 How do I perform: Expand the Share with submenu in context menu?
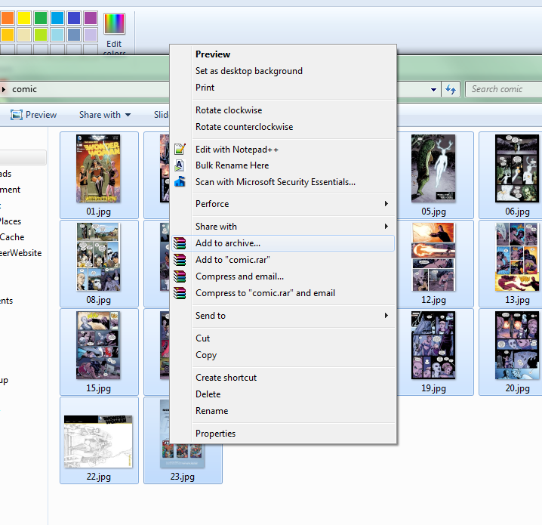click(283, 227)
